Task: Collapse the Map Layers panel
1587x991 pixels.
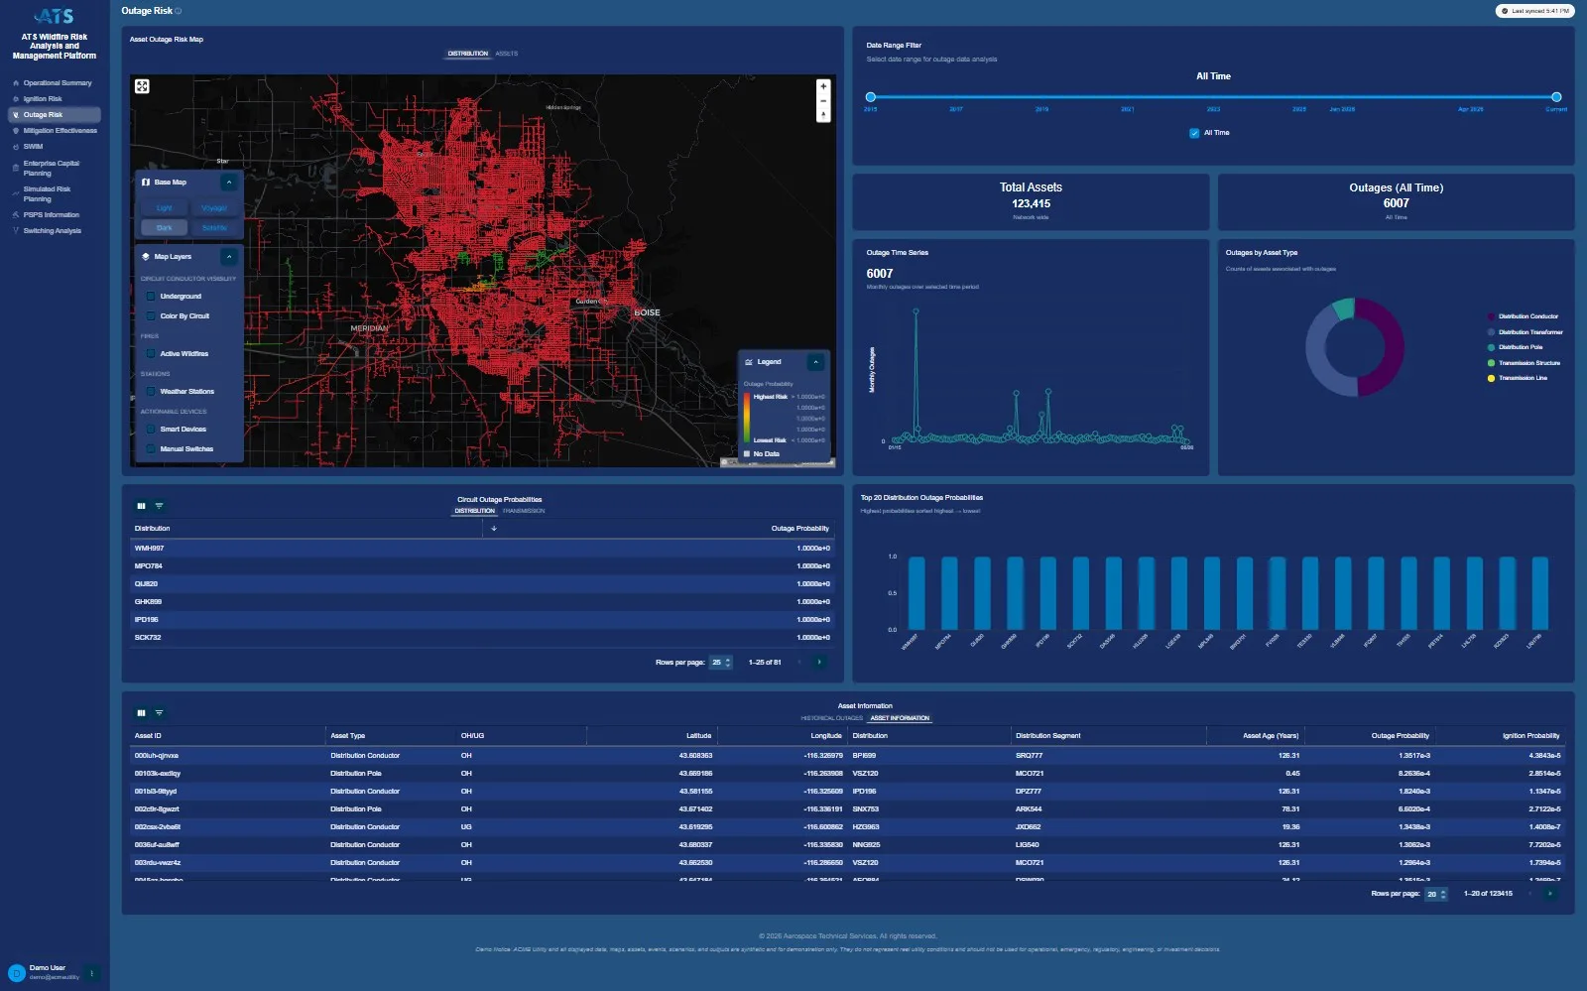Action: (x=229, y=257)
